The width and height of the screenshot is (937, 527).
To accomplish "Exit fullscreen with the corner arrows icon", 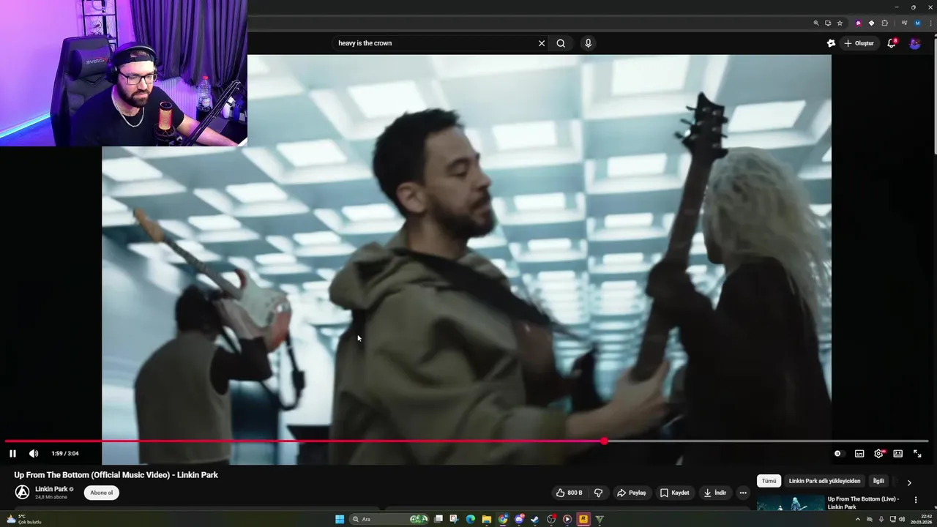I will point(917,454).
